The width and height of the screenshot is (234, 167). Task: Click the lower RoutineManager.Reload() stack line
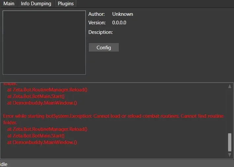(47, 129)
